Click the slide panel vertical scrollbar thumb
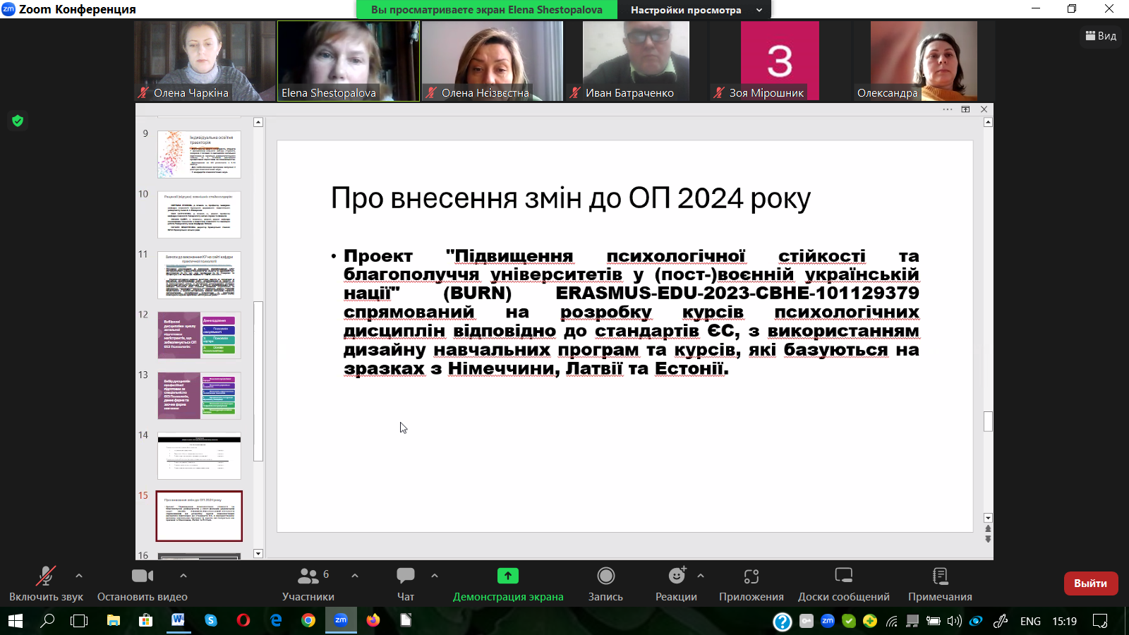The height and width of the screenshot is (635, 1129). point(258,381)
